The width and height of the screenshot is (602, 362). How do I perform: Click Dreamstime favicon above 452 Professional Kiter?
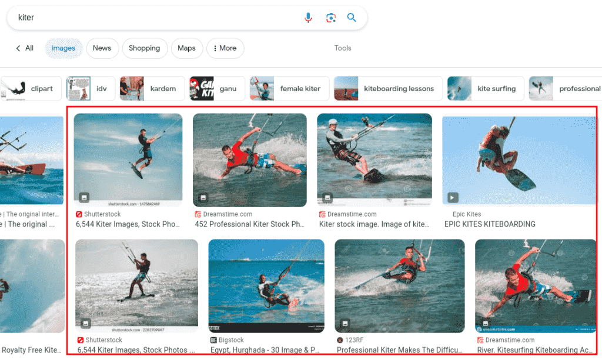198,214
